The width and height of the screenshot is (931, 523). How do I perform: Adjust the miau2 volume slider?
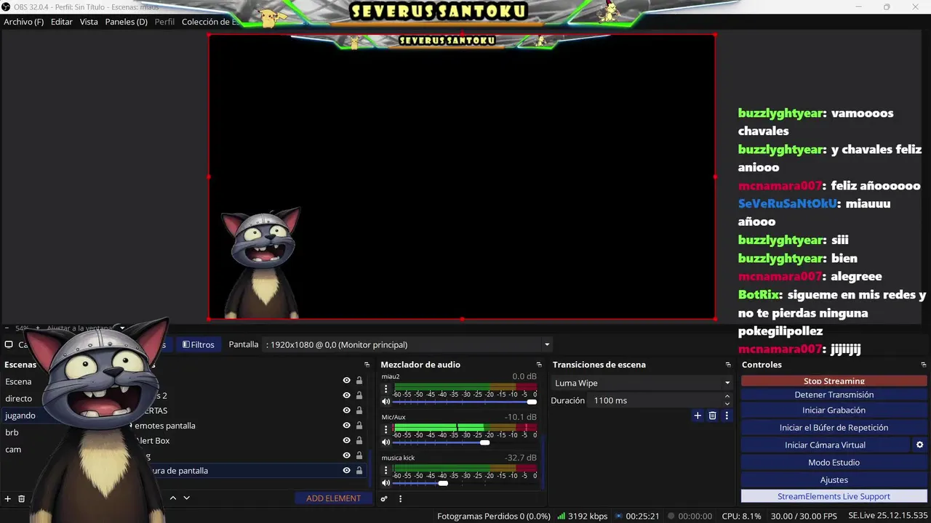pos(465,402)
